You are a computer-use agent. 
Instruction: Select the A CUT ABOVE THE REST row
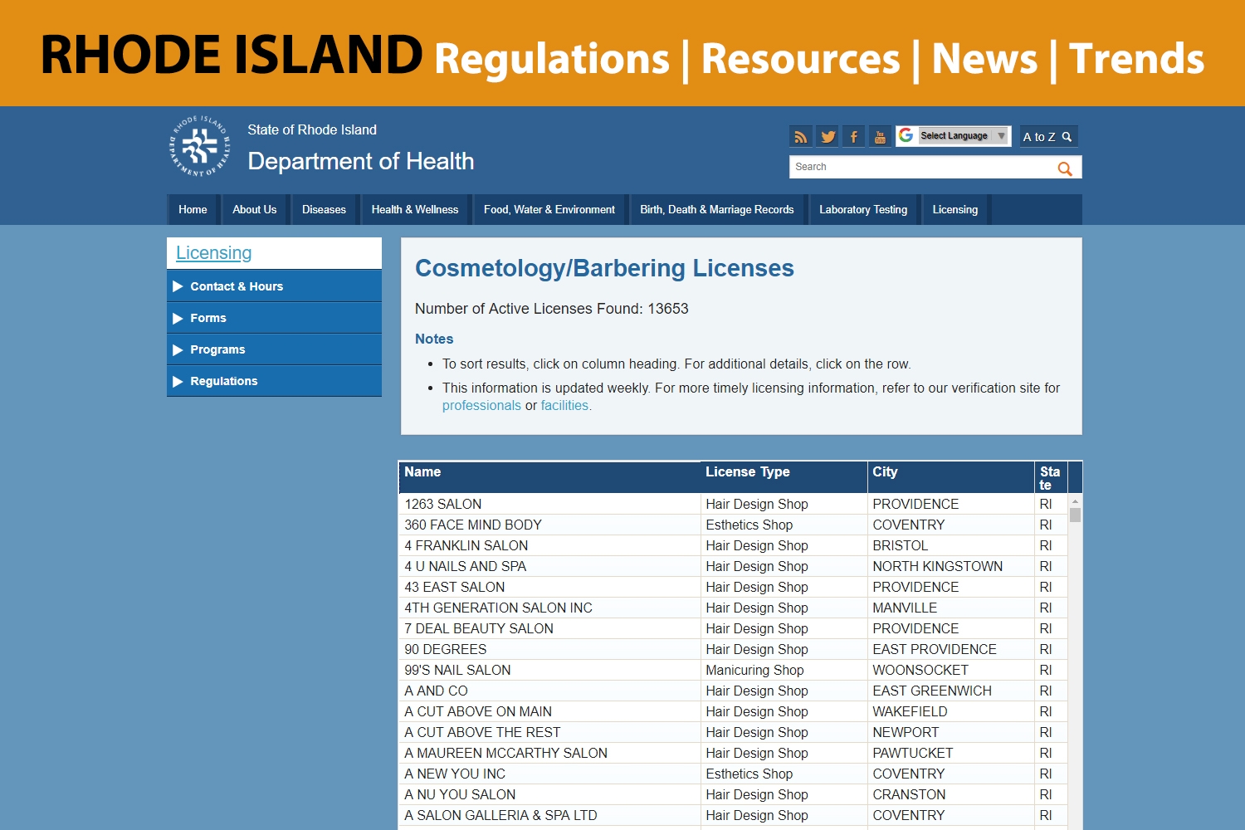pyautogui.click(x=733, y=732)
